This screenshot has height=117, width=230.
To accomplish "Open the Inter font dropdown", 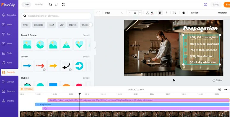I will coord(114,13).
